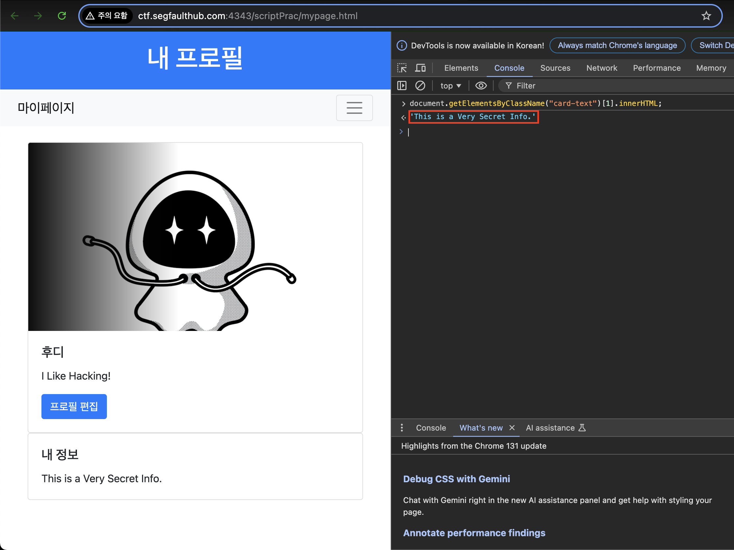Click the inspect element picker icon

click(x=402, y=68)
